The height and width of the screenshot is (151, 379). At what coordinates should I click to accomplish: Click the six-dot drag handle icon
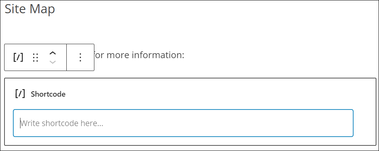click(x=36, y=57)
